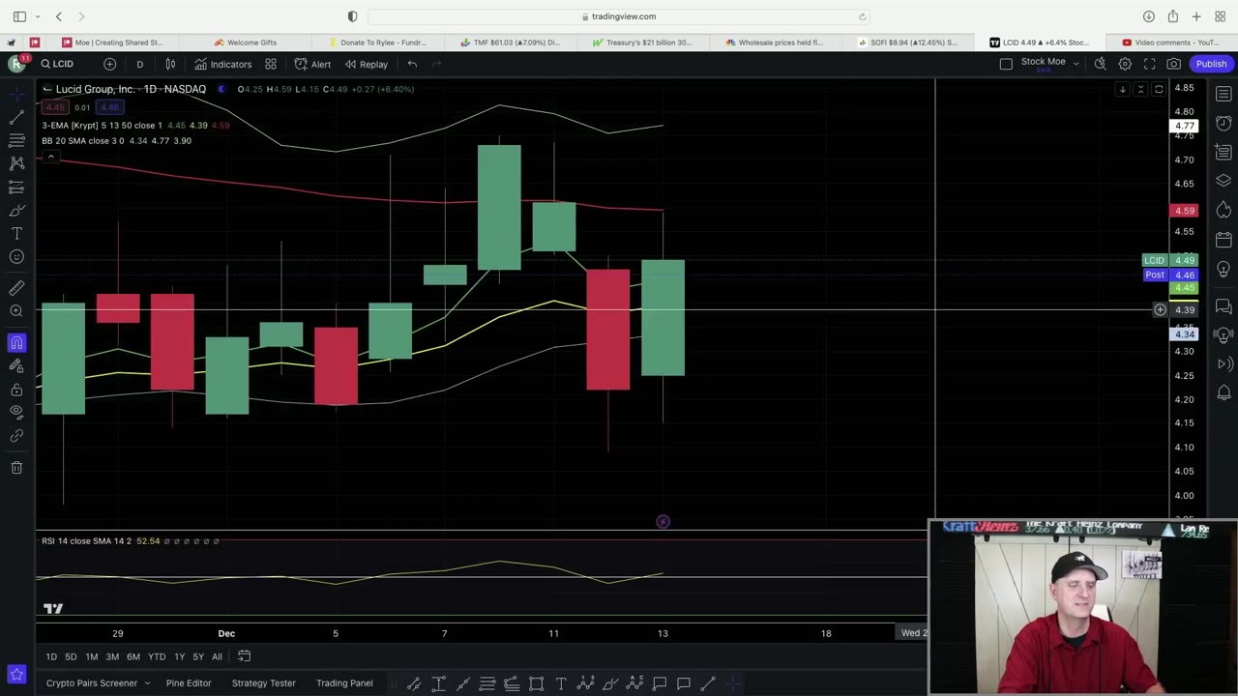Click the plus icon on price axis
Screen dimensions: 1238x696
coord(1160,310)
